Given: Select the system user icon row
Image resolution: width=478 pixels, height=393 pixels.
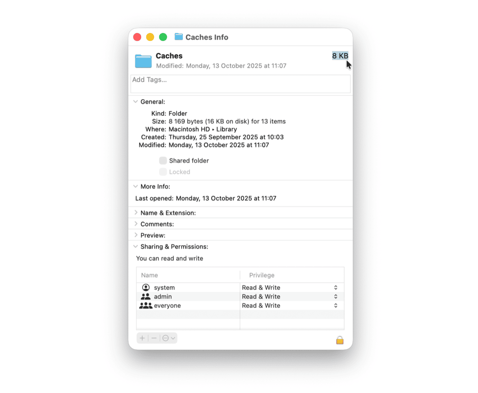Looking at the screenshot, I should click(x=146, y=288).
